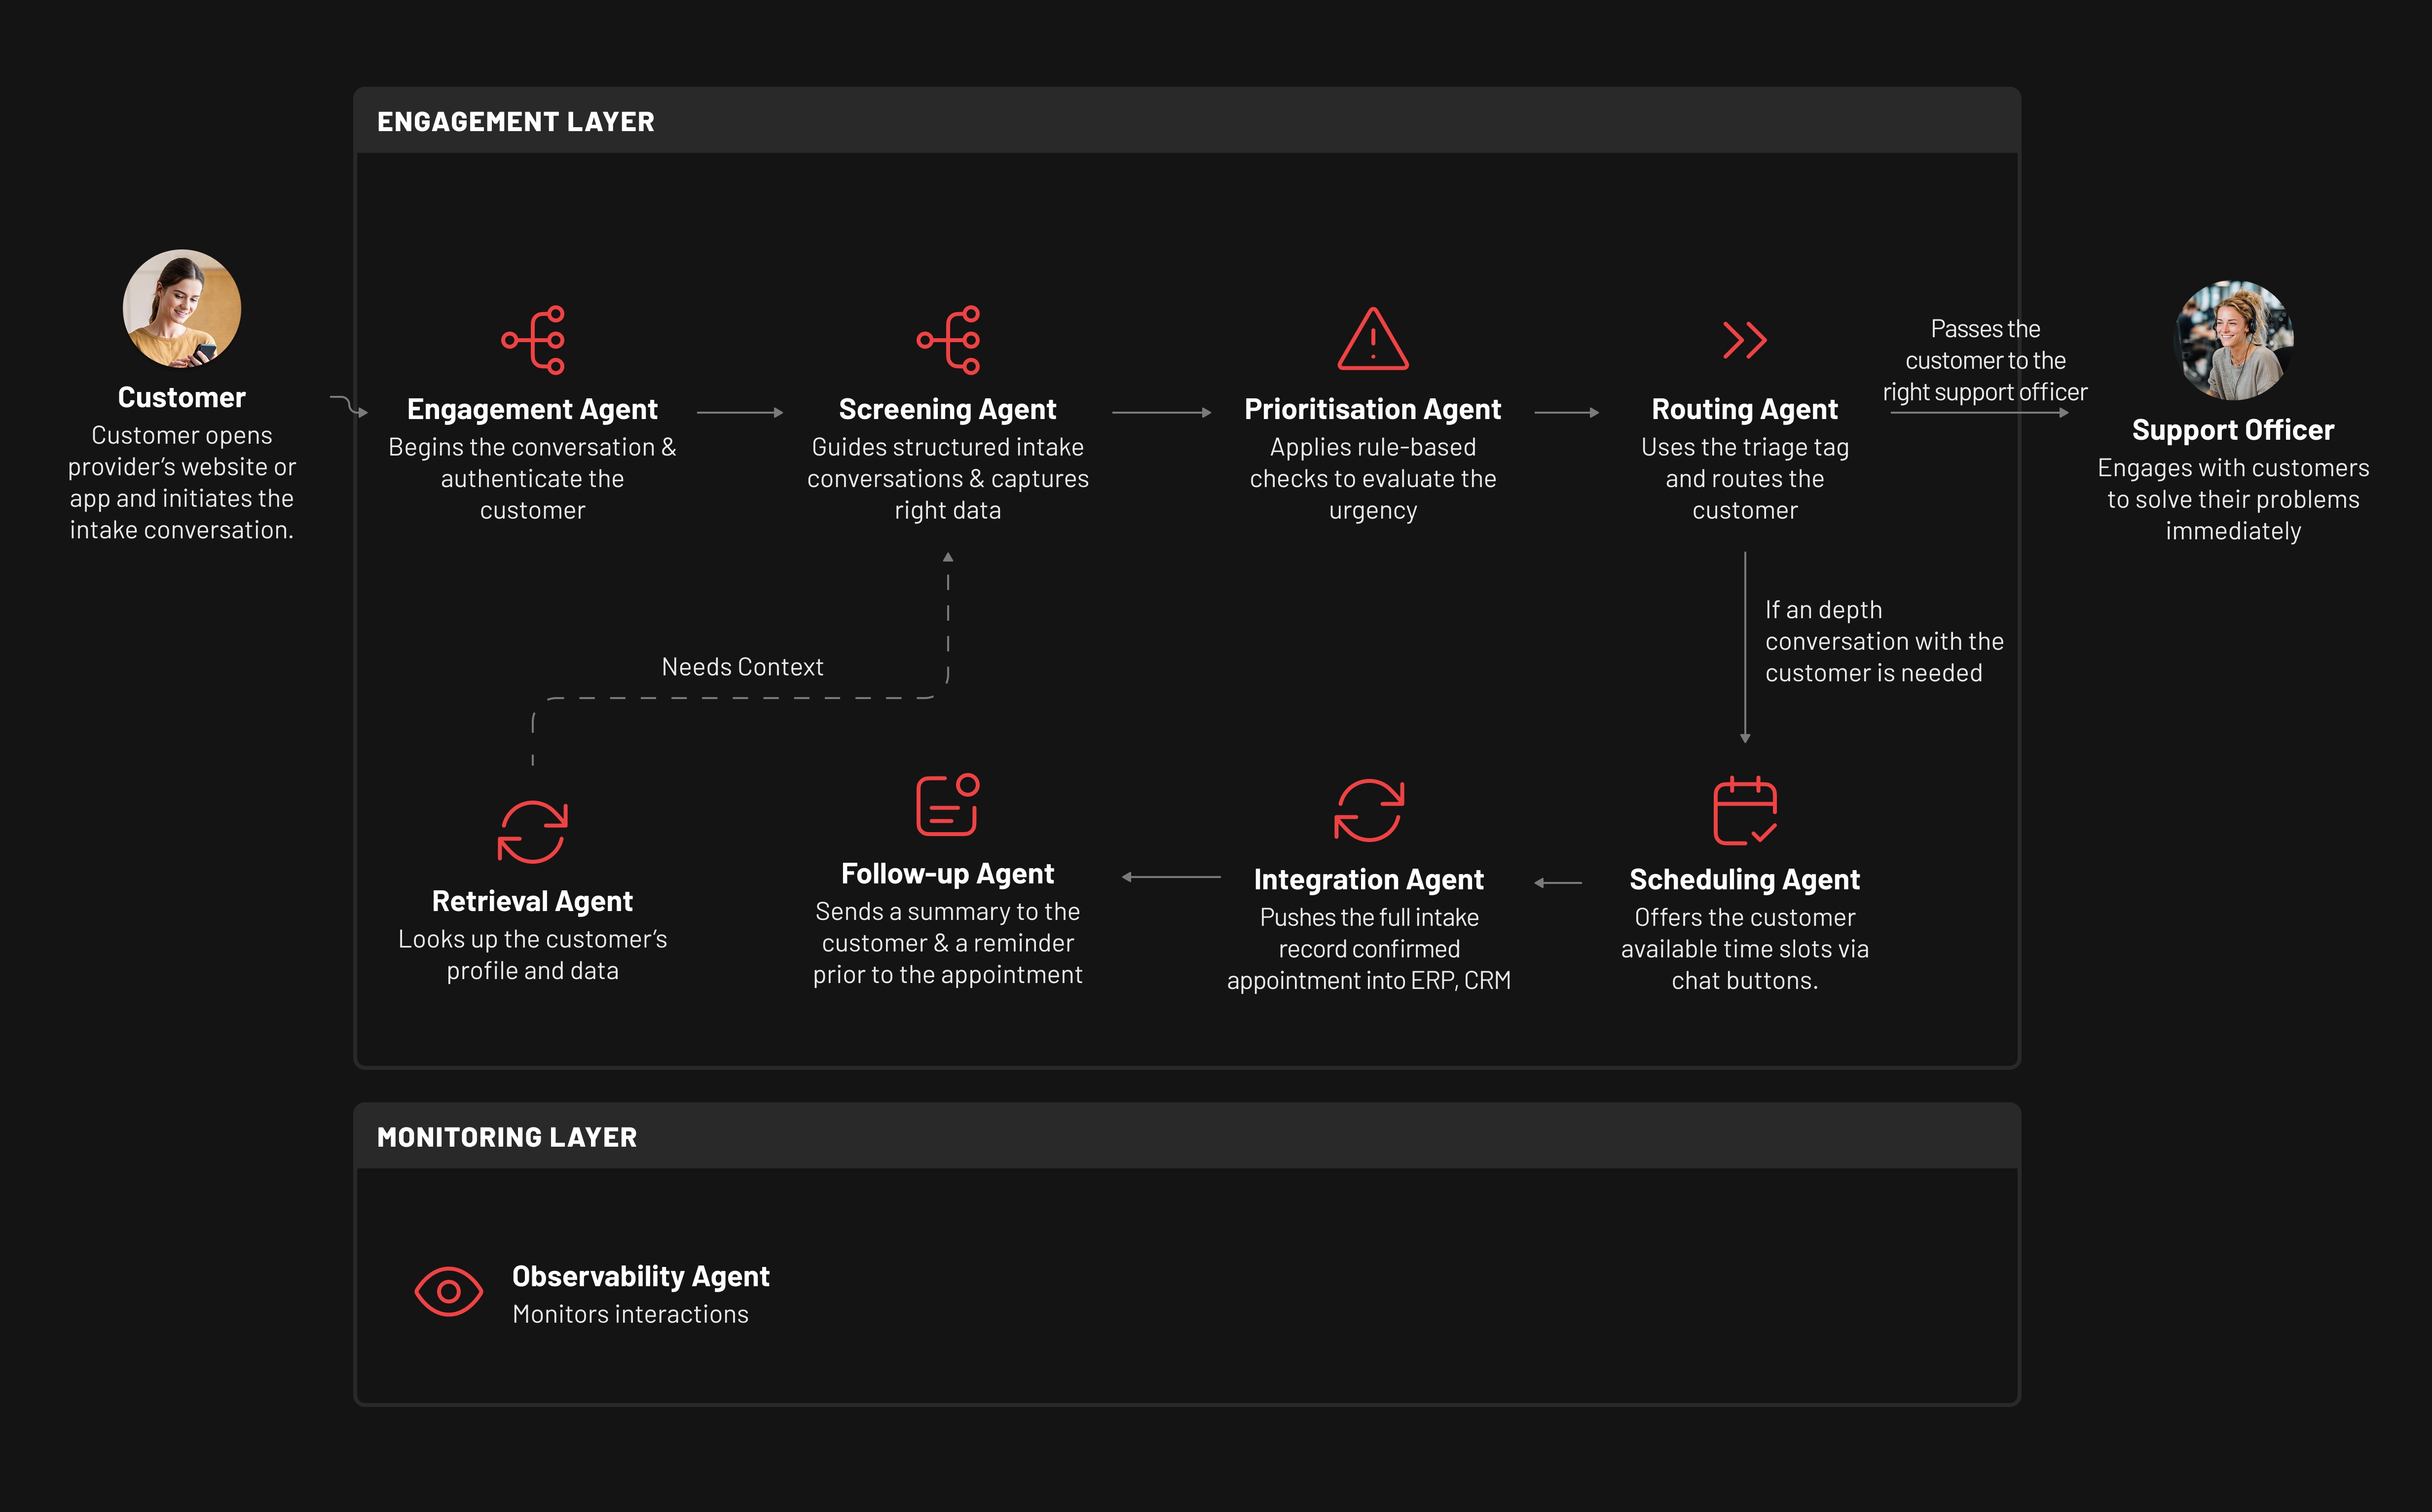The width and height of the screenshot is (2432, 1512).
Task: Click the Observability Agent title
Action: [640, 1276]
